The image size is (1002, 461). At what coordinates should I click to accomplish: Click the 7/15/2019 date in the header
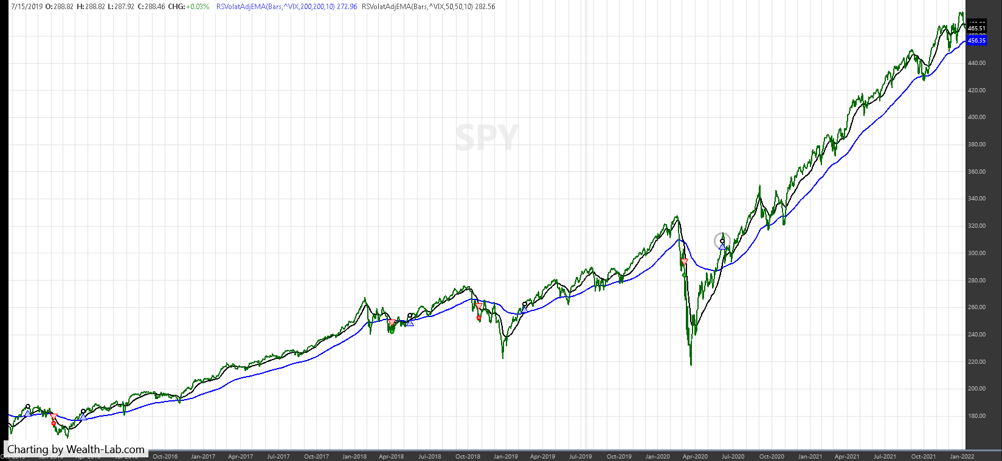(27, 7)
